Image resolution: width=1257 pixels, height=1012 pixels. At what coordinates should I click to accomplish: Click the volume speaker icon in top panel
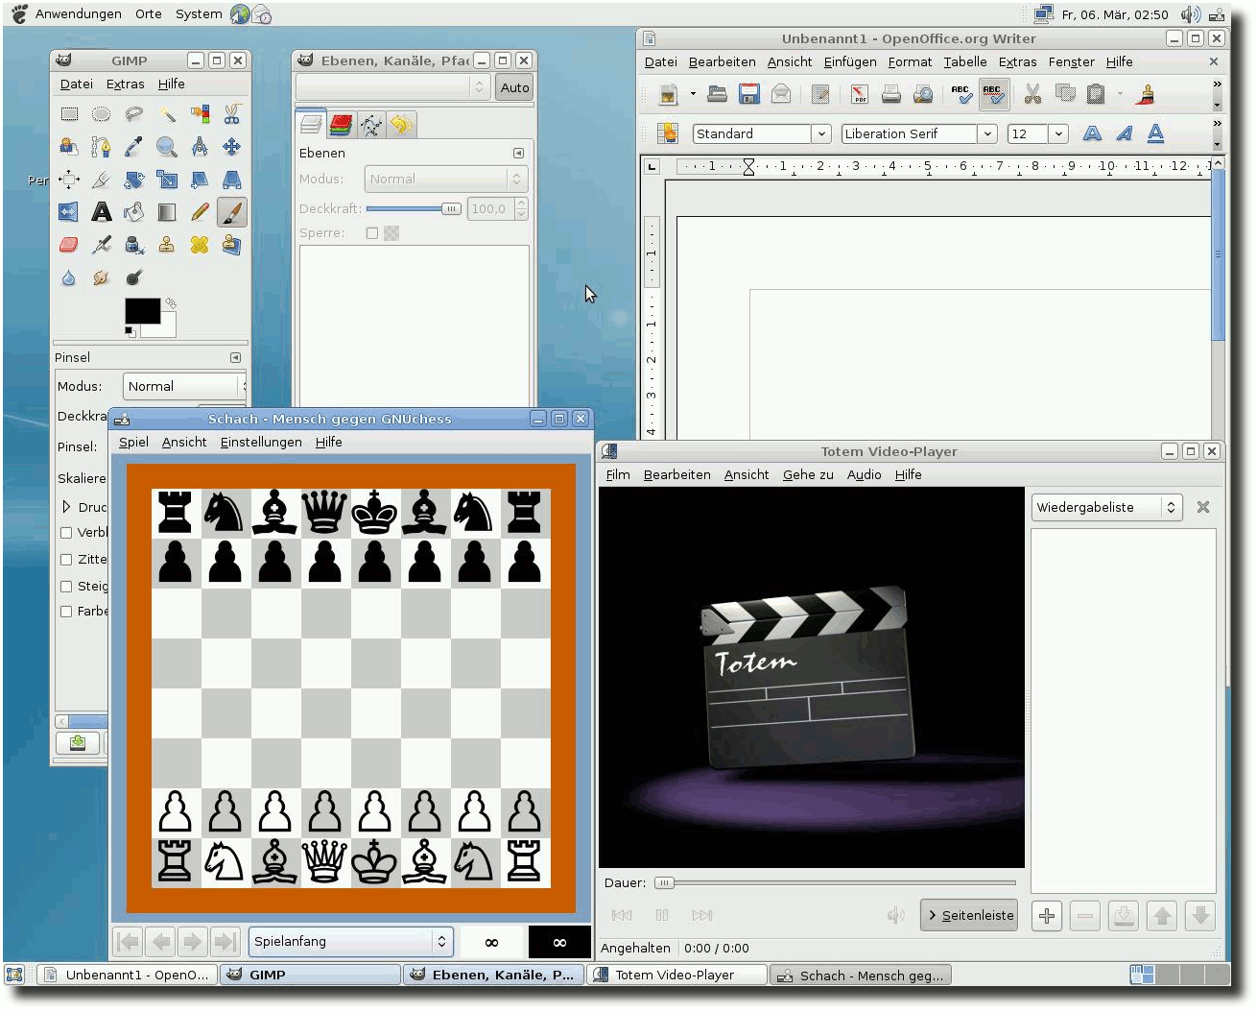click(x=1190, y=13)
